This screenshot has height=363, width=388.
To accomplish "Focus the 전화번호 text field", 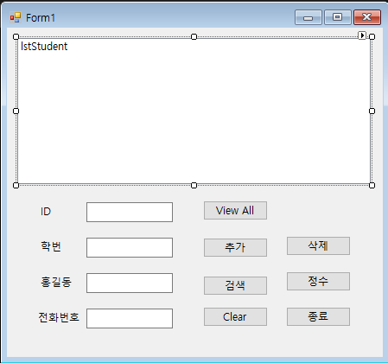I will coord(130,318).
